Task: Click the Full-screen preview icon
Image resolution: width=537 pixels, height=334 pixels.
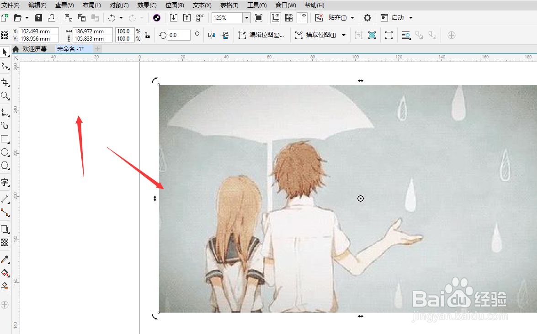Action: [x=259, y=18]
